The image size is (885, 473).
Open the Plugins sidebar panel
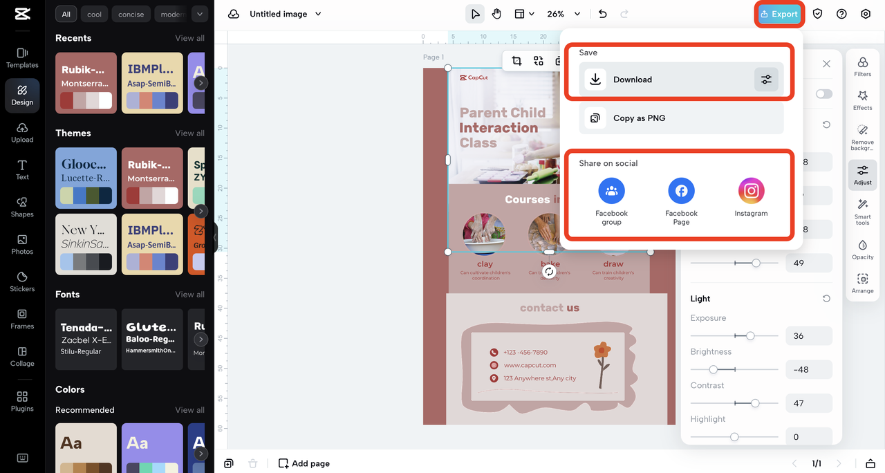(x=22, y=401)
